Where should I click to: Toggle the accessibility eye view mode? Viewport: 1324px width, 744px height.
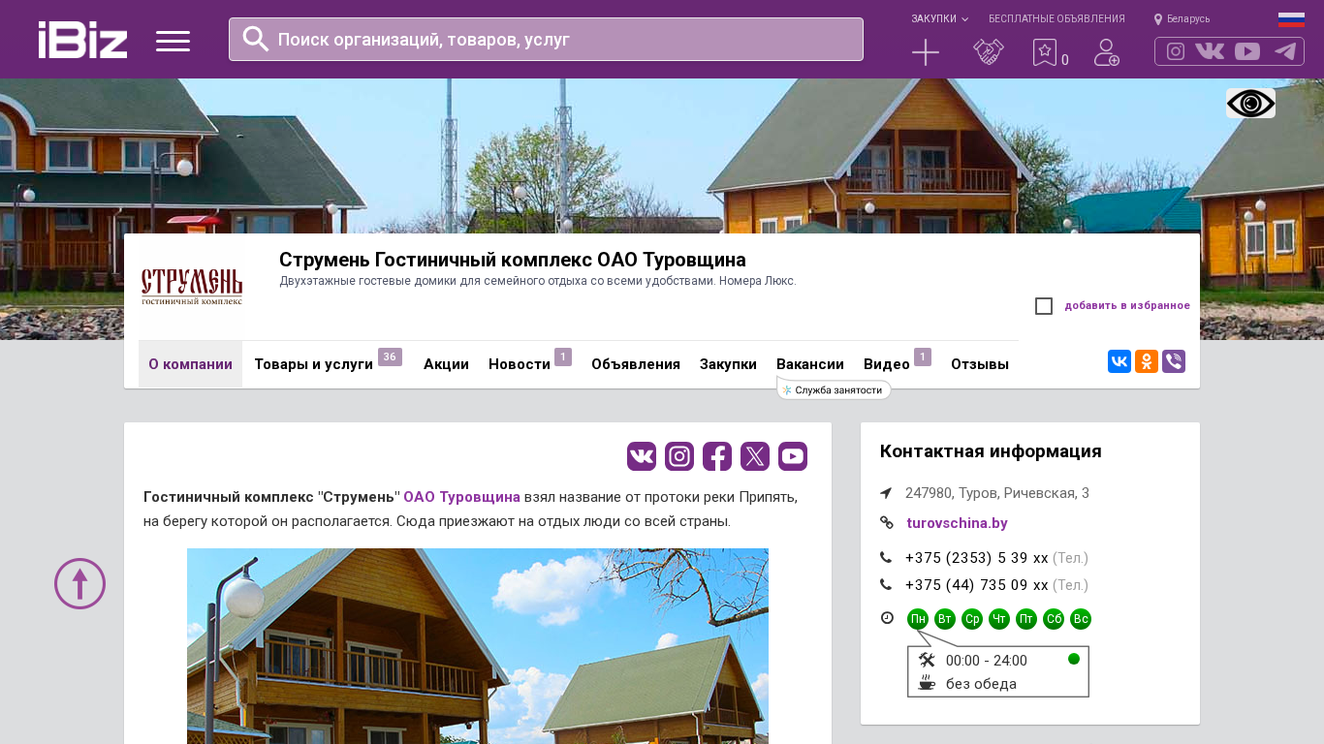pos(1250,104)
